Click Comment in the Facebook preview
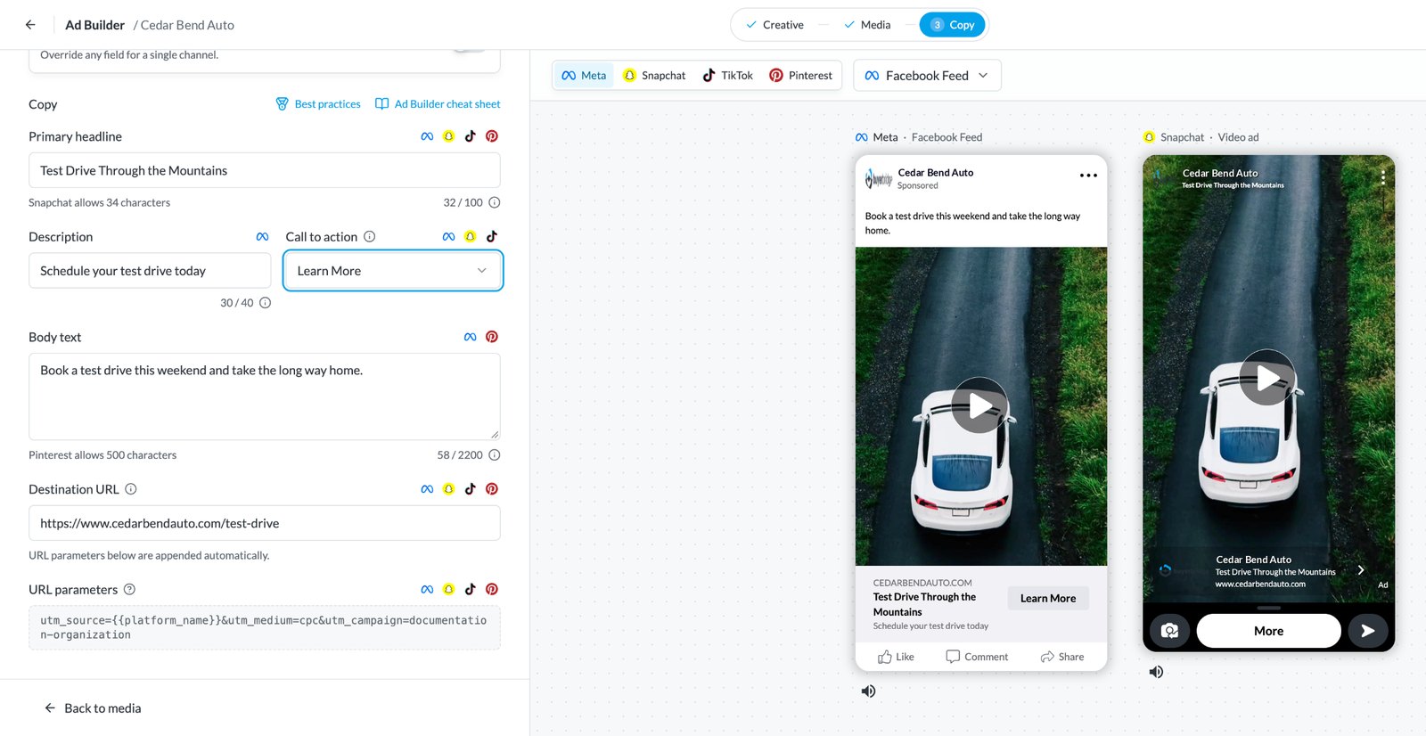Image resolution: width=1426 pixels, height=736 pixels. coord(977,657)
